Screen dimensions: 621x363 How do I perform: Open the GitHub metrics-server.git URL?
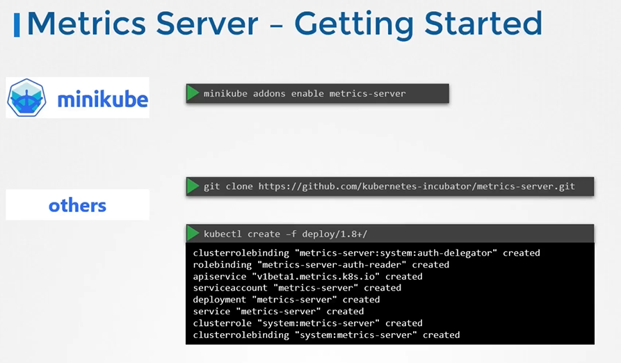417,186
